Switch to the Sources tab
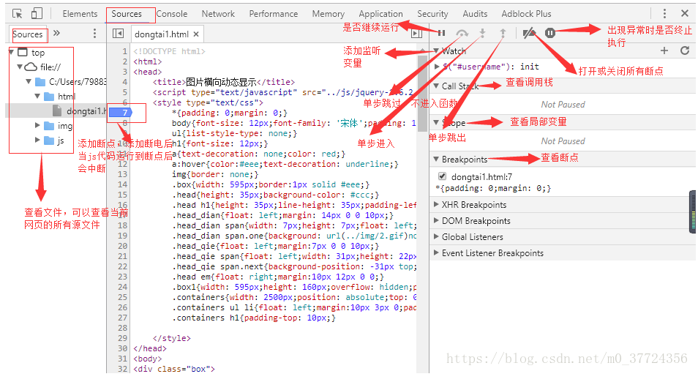The image size is (698, 382). [127, 14]
